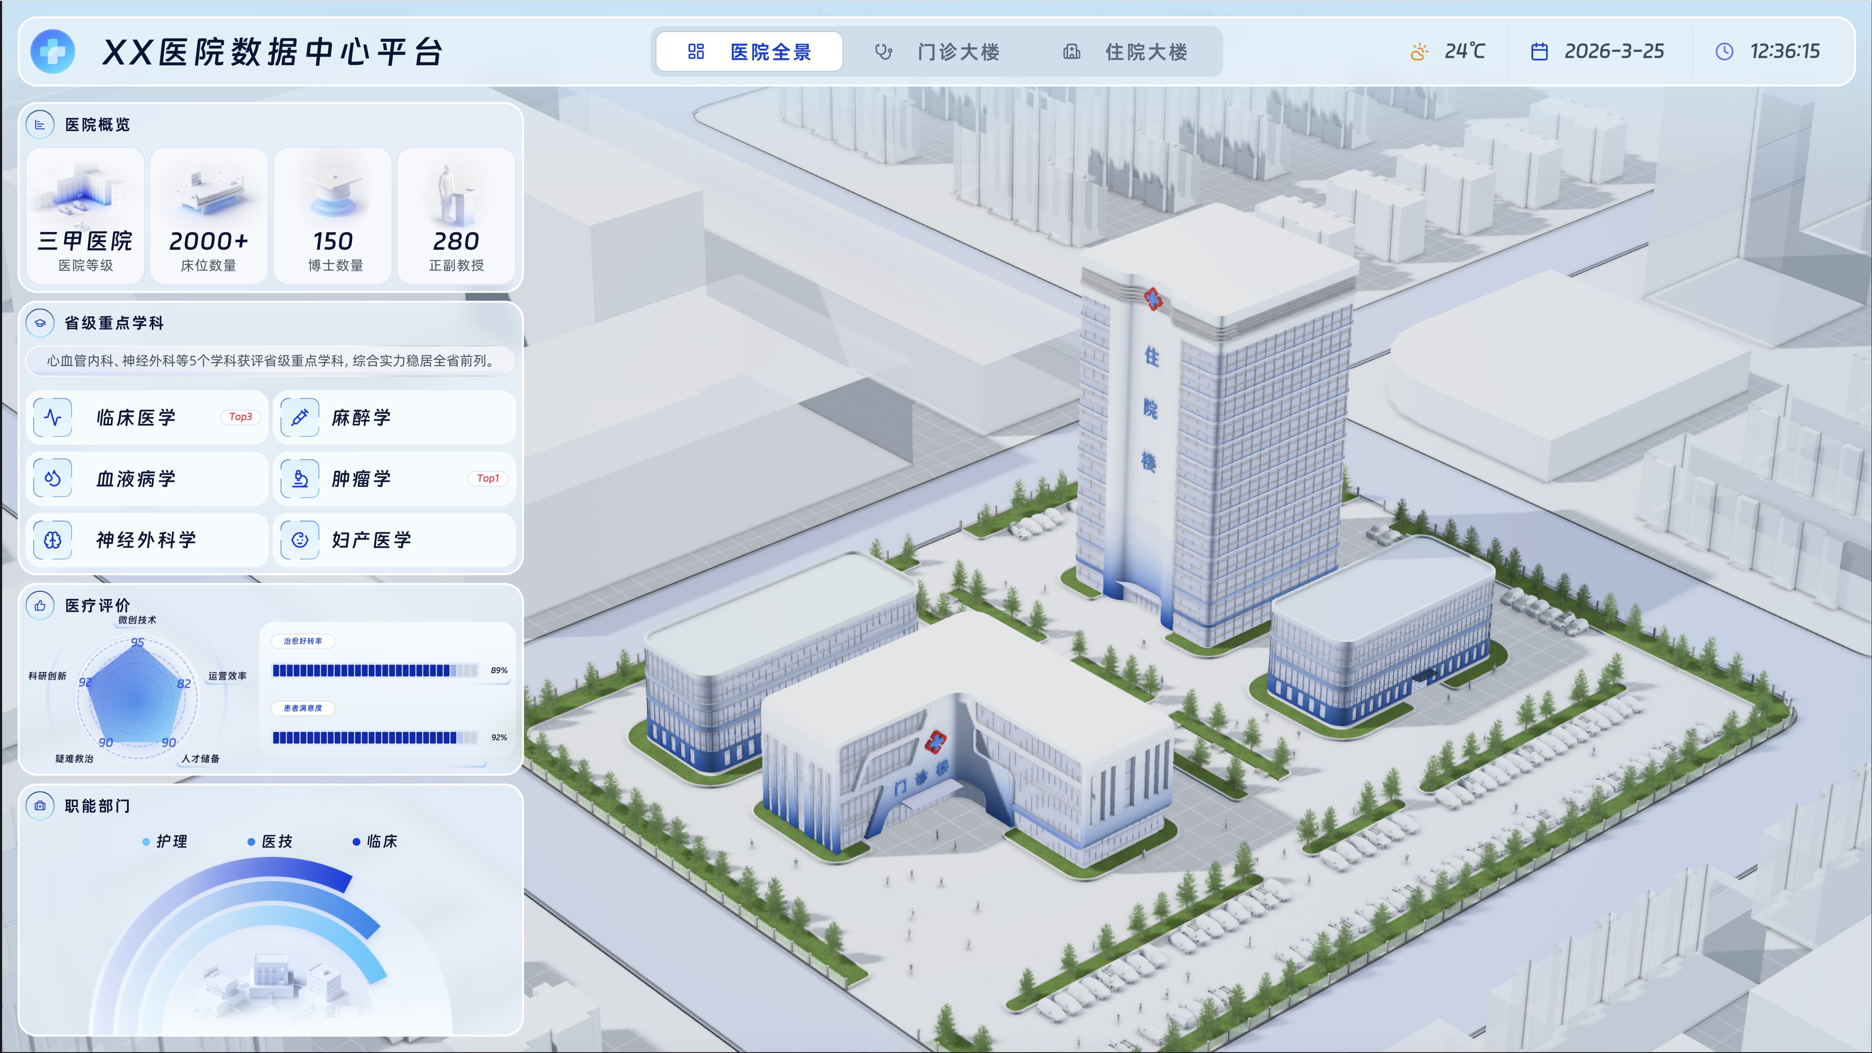Select the 医院全景 tab
1872x1053 pixels.
coord(749,51)
